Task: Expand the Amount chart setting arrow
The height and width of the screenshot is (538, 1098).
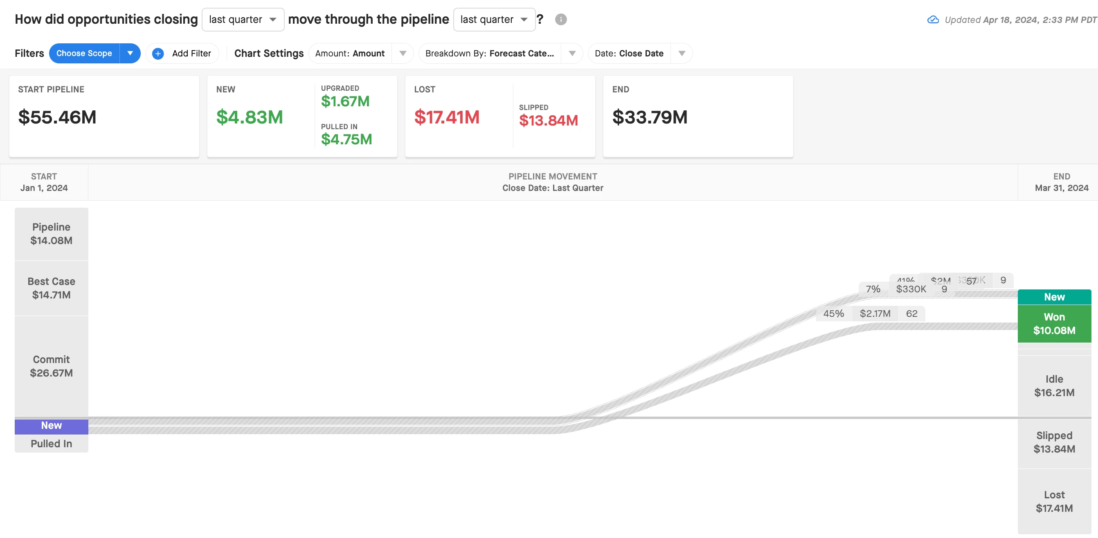Action: pyautogui.click(x=403, y=54)
